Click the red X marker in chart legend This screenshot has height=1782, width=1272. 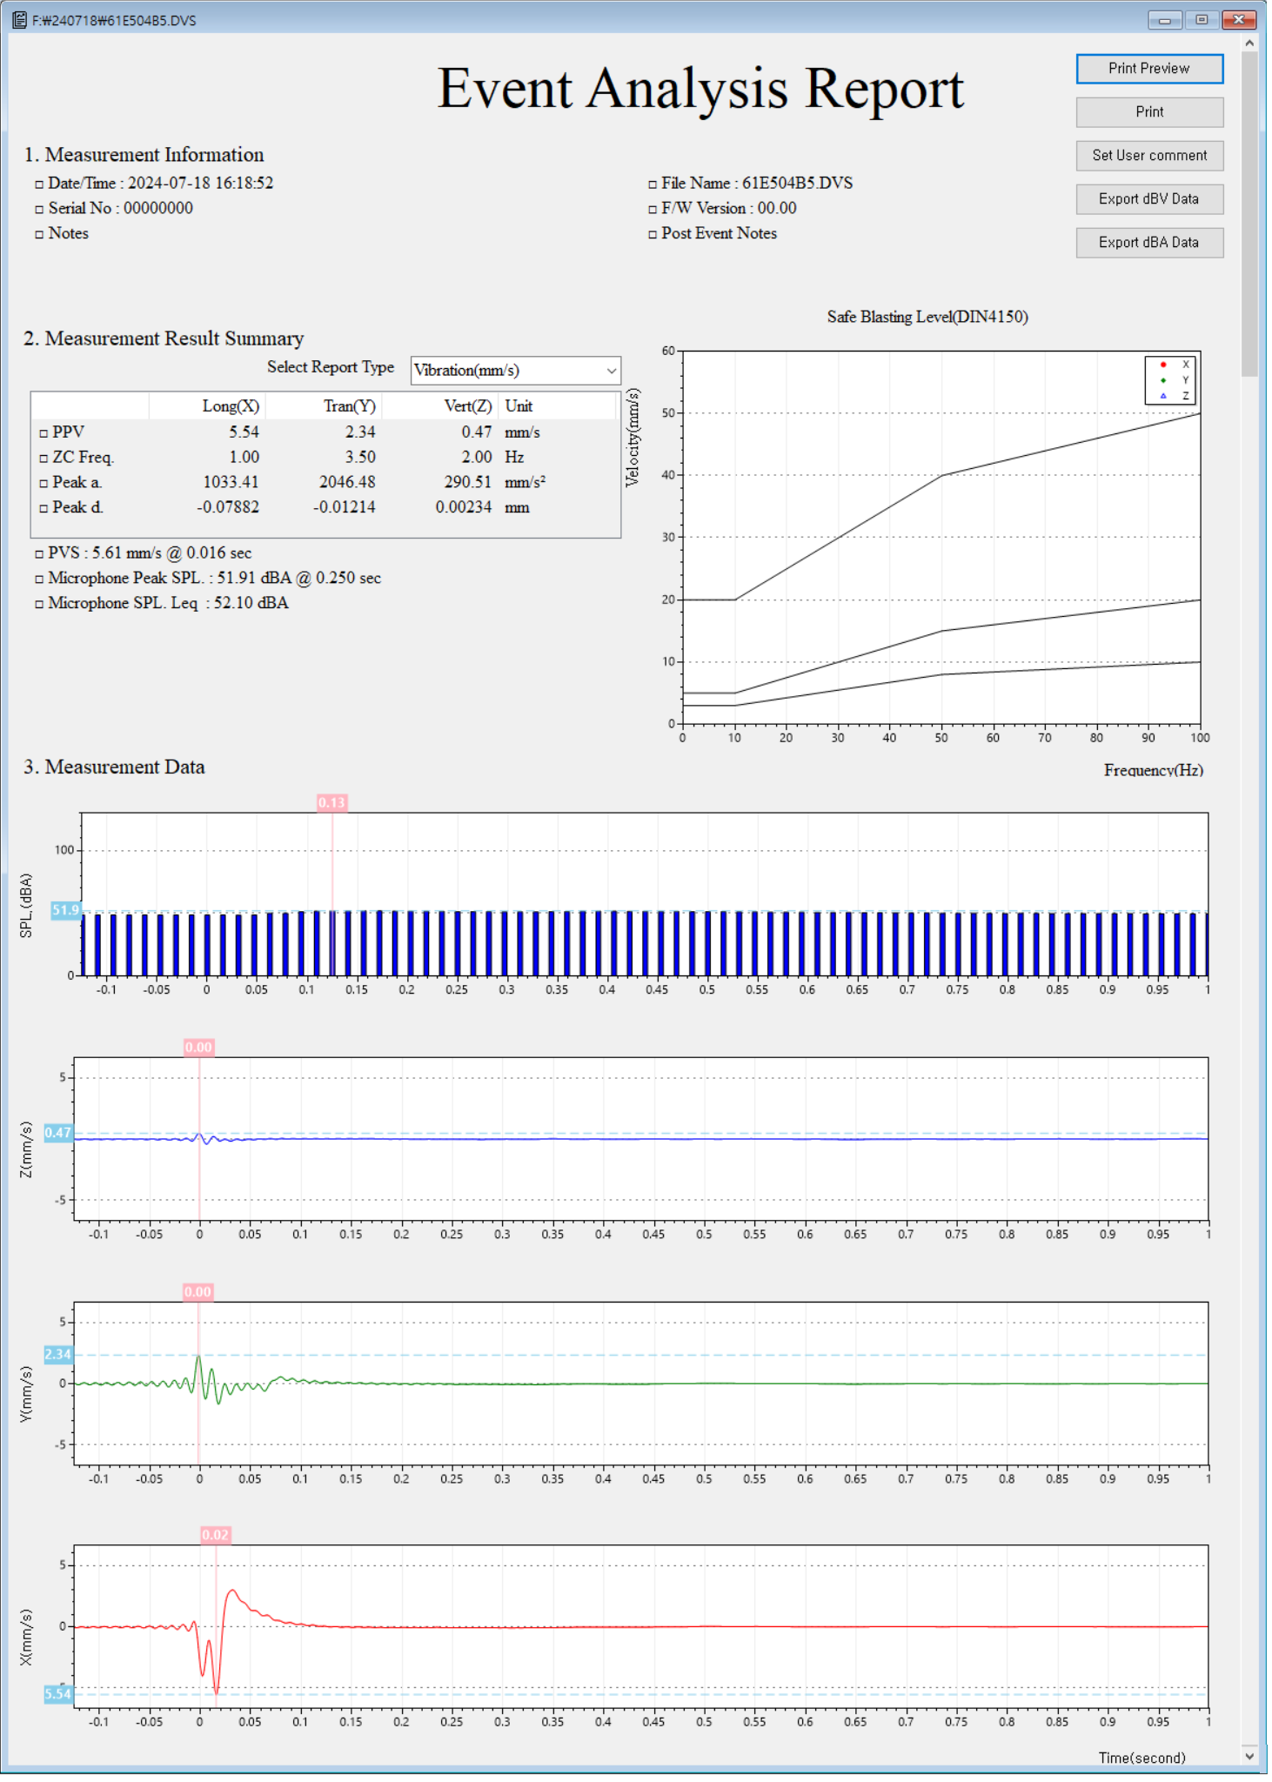click(x=1162, y=365)
